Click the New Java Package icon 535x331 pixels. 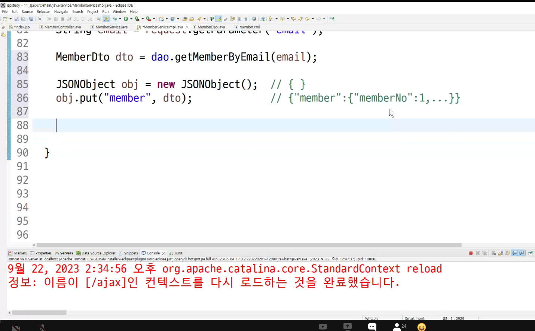[162, 19]
